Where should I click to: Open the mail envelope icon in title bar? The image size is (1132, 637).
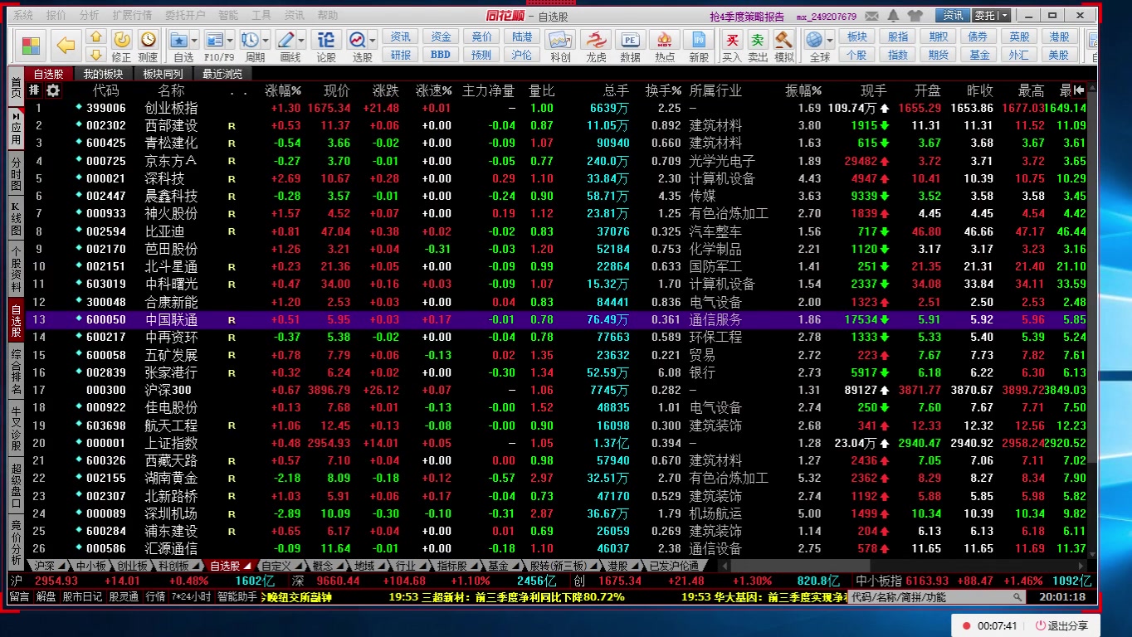(873, 16)
